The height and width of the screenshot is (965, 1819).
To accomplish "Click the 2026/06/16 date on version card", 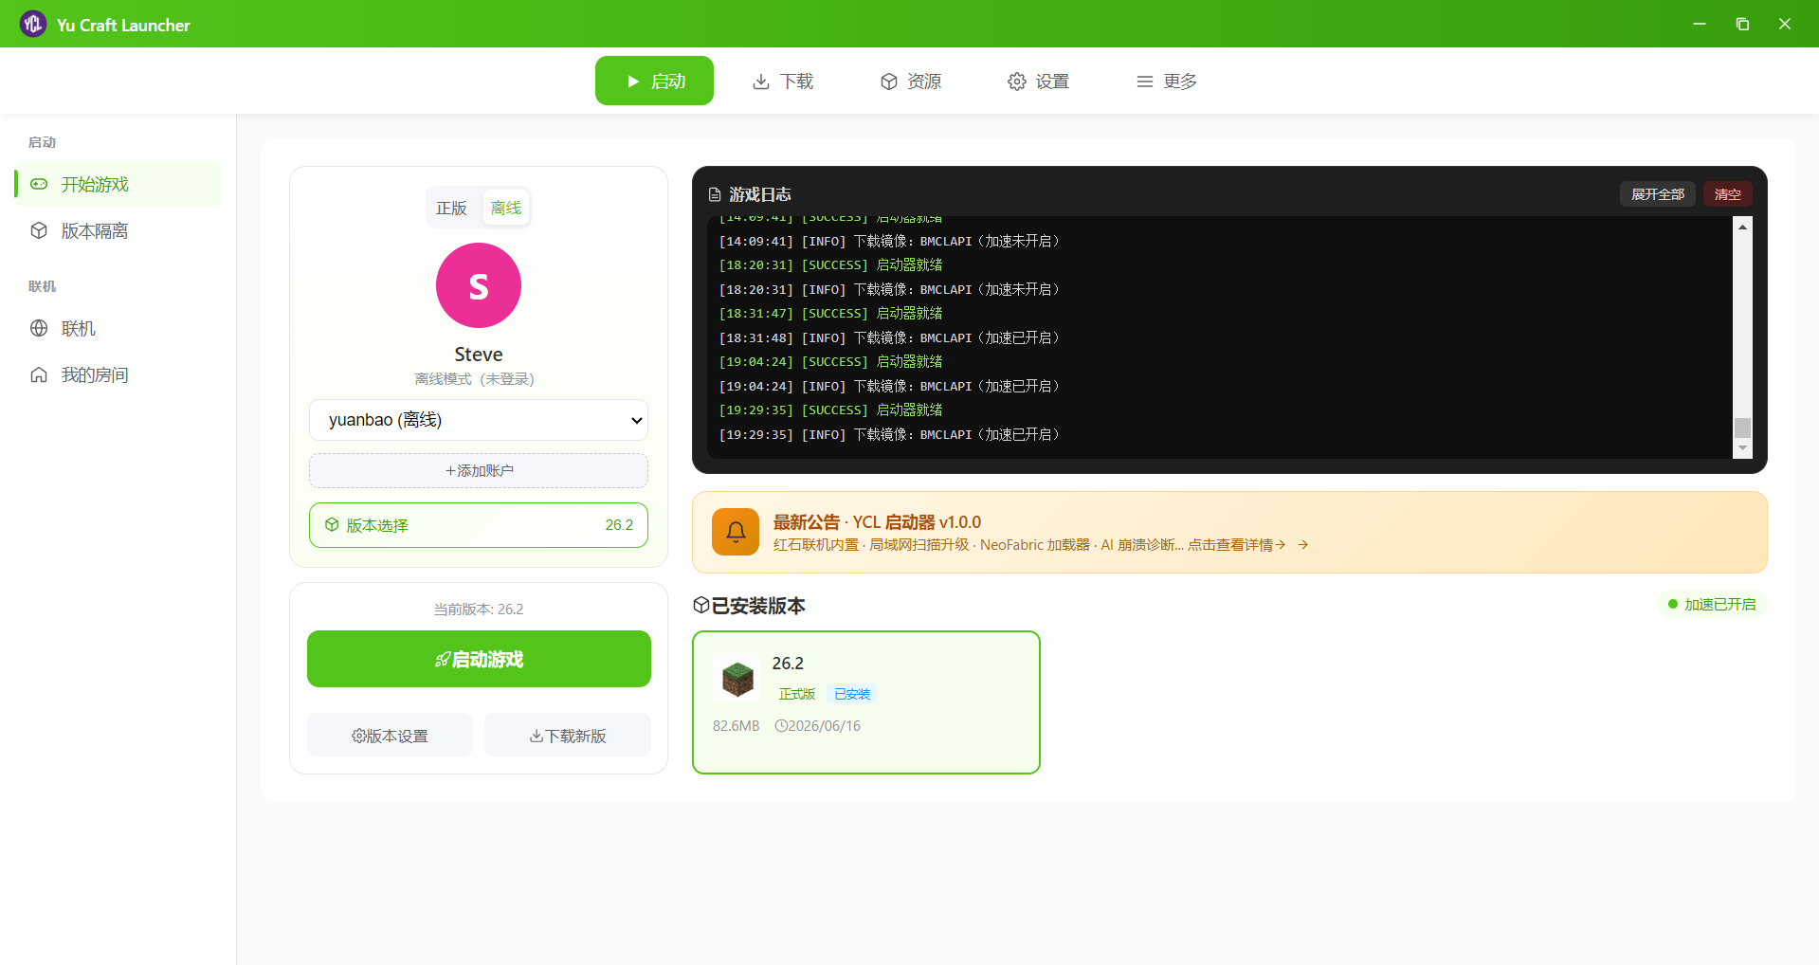I will pos(818,725).
